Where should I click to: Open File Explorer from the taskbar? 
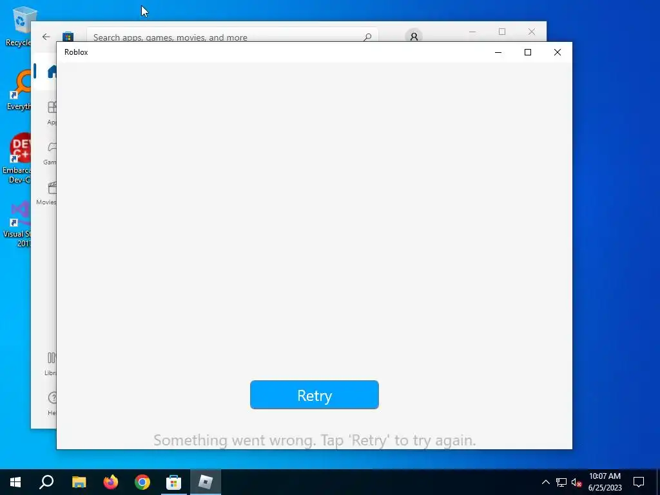point(79,482)
